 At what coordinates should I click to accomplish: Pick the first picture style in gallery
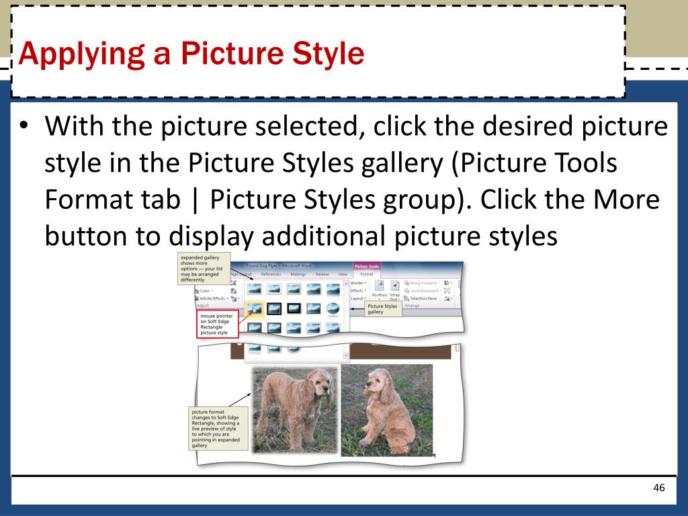(254, 289)
